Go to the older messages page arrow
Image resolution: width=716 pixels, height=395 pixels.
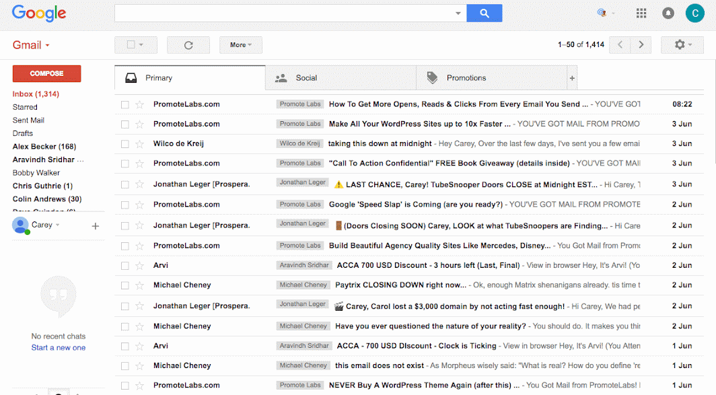(641, 45)
